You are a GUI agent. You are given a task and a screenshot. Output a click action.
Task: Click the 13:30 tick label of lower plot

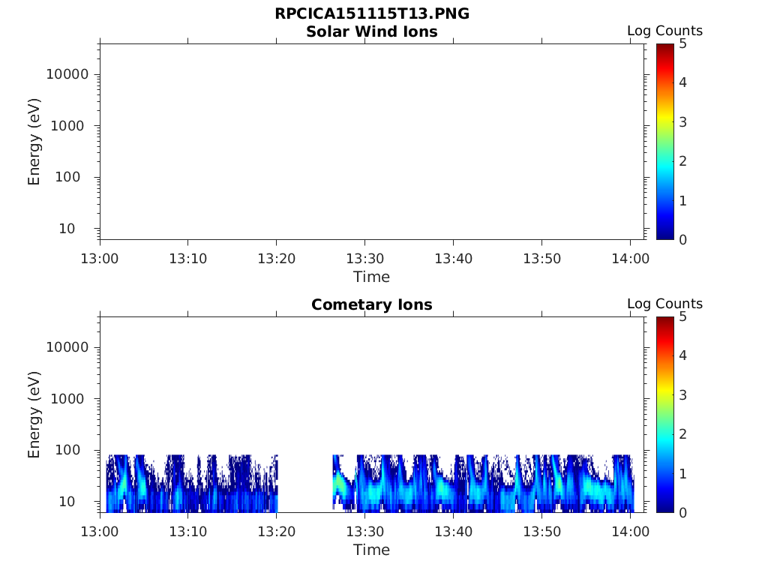[x=365, y=532]
